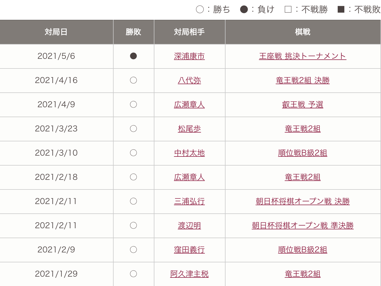This screenshot has width=381, height=286.
Task: Click the 棋戦 column header
Action: click(x=302, y=32)
